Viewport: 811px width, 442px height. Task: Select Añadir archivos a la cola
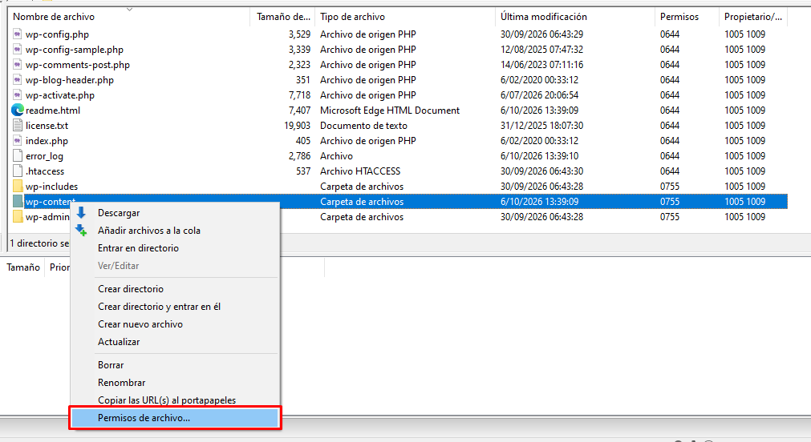[149, 231]
